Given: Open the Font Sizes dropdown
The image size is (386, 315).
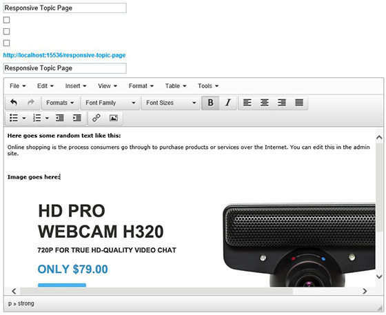Looking at the screenshot, I should (171, 103).
